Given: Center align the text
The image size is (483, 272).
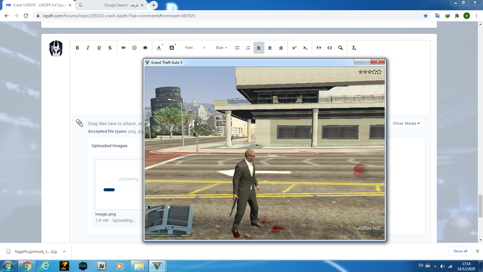Looking at the screenshot, I should coord(270,48).
